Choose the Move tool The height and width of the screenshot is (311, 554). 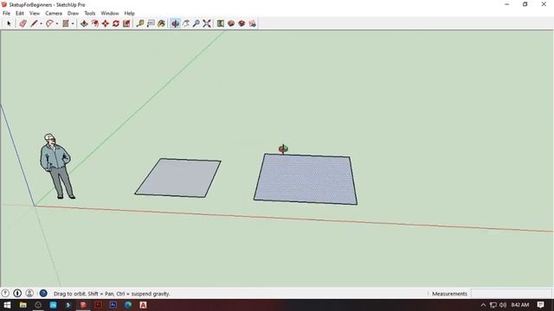(x=106, y=23)
